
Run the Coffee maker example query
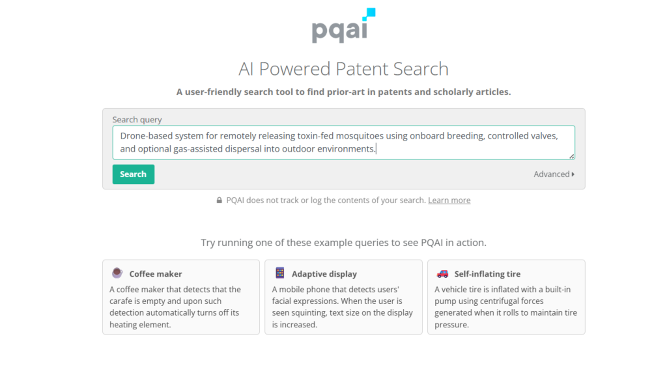pyautogui.click(x=181, y=297)
